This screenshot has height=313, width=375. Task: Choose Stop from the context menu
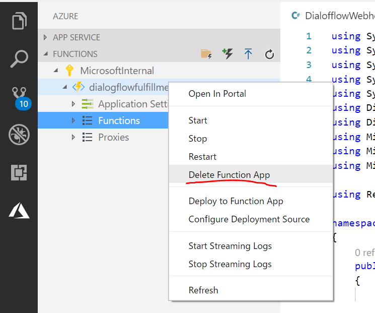pyautogui.click(x=251, y=139)
